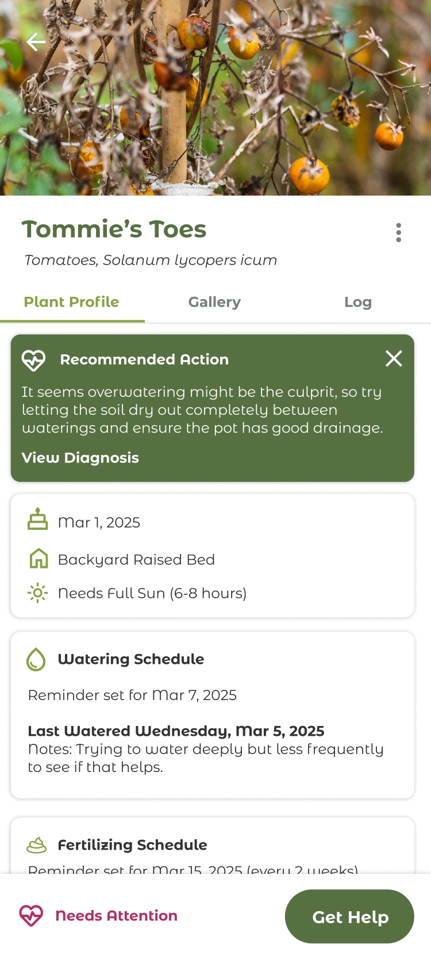This screenshot has width=431, height=959.
Task: Tap the Backyard Raised Bed location row
Action: [x=136, y=560]
